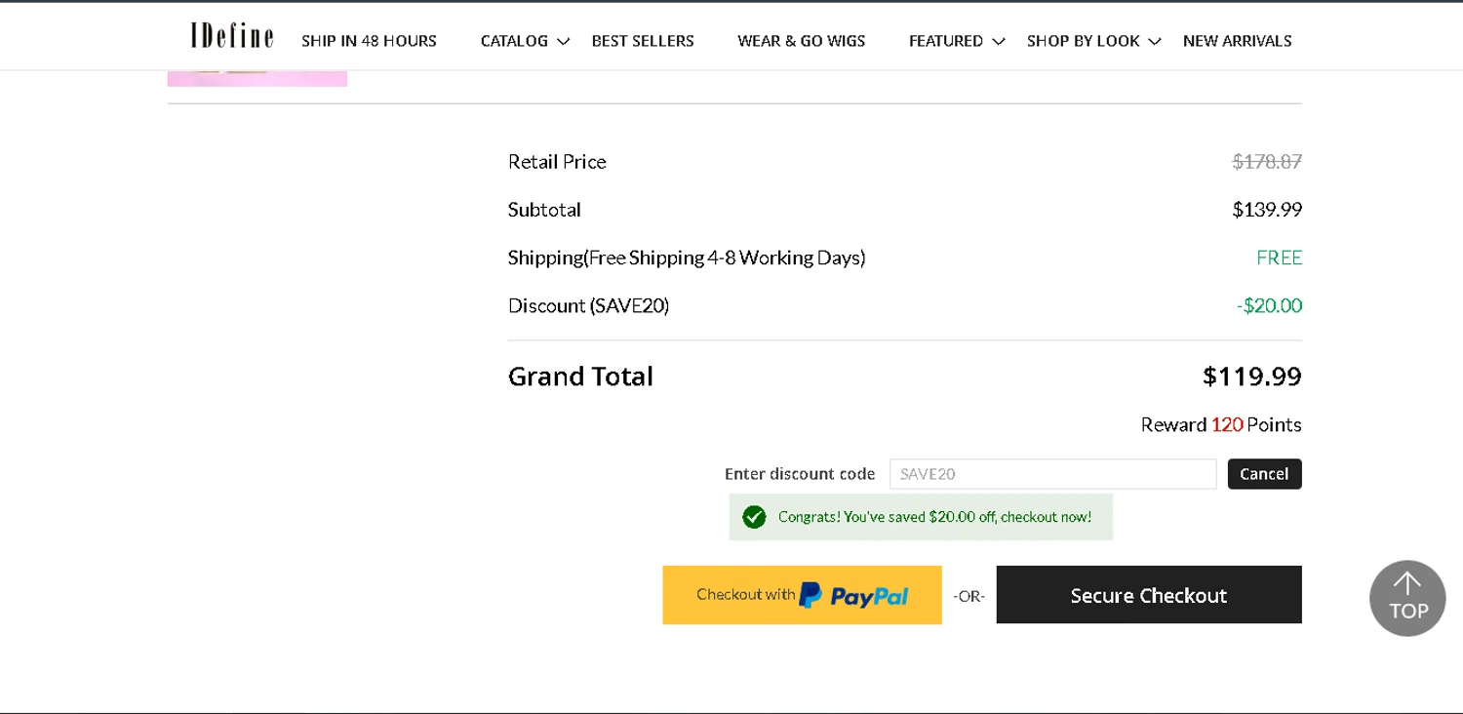
Task: Click the Discount (SAVE20) label
Action: (x=588, y=306)
